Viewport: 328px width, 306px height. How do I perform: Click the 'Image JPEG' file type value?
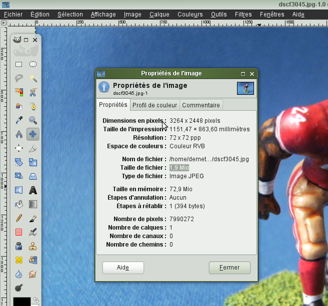click(186, 176)
